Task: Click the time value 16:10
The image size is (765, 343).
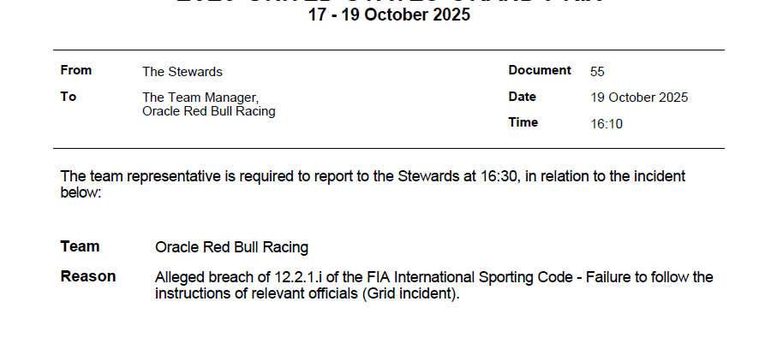Action: pyautogui.click(x=607, y=124)
